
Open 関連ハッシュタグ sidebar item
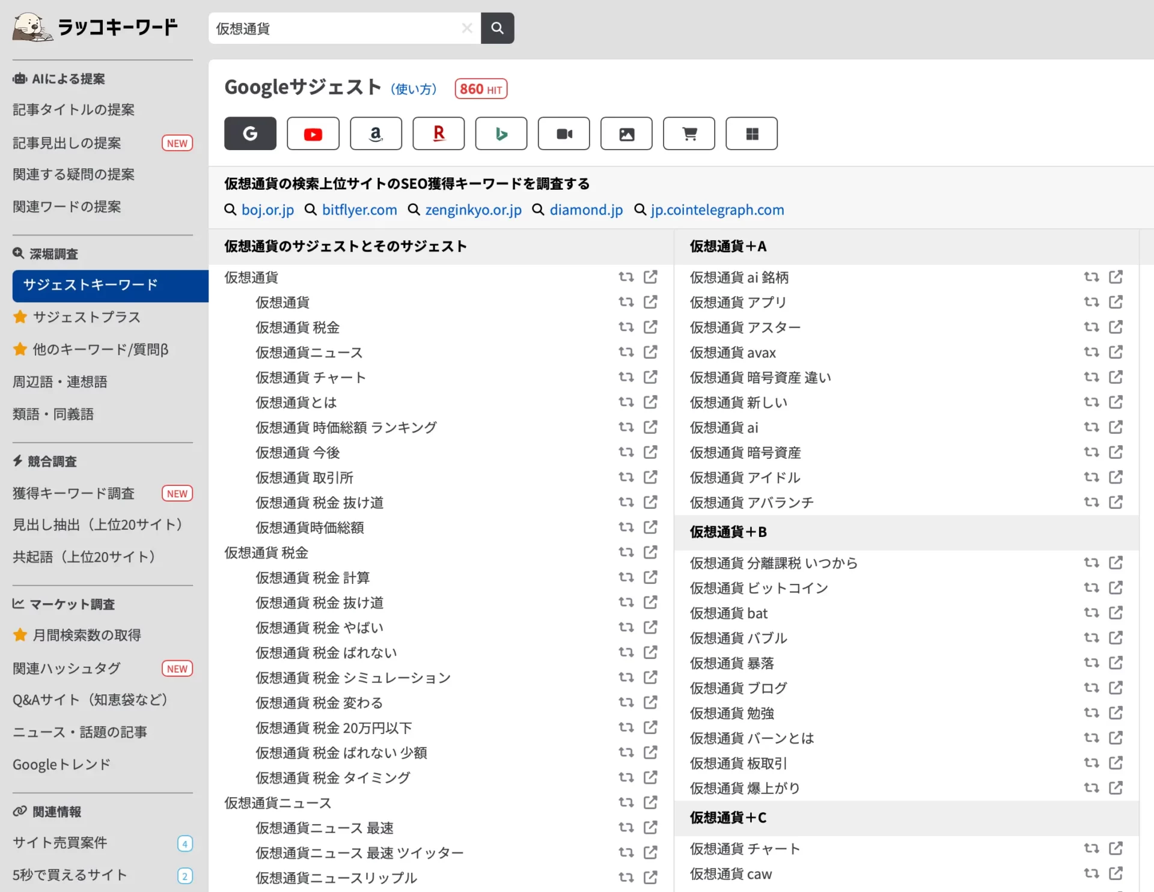pyautogui.click(x=67, y=669)
